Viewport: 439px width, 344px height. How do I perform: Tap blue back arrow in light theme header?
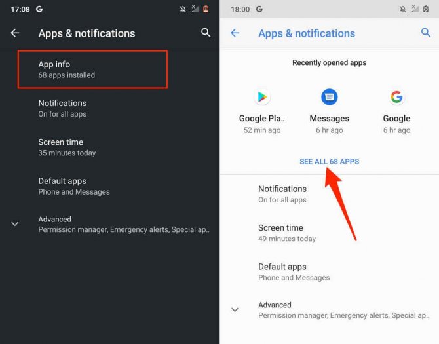[x=235, y=33]
